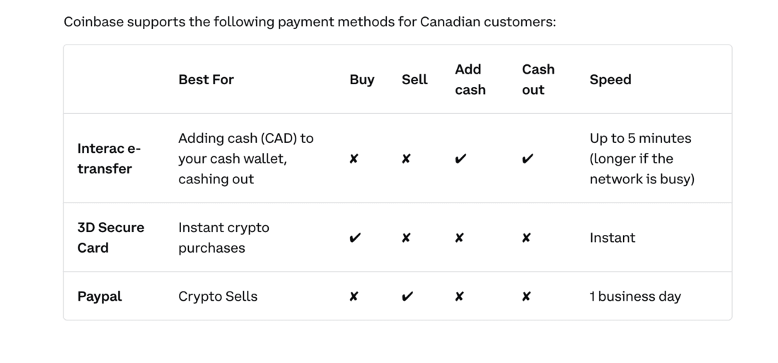This screenshot has width=778, height=363.
Task: Click the 3D Secure Card Buy checkmark
Action: coord(355,238)
